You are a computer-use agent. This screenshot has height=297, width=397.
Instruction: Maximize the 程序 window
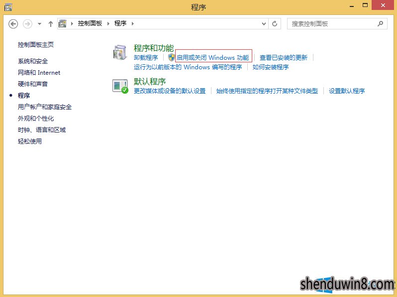point(365,5)
